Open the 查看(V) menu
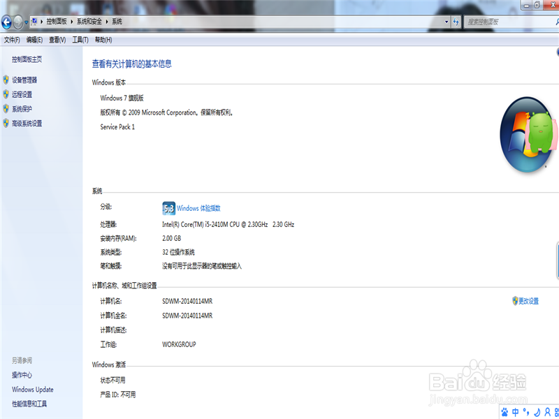This screenshot has height=419, width=559. (57, 40)
